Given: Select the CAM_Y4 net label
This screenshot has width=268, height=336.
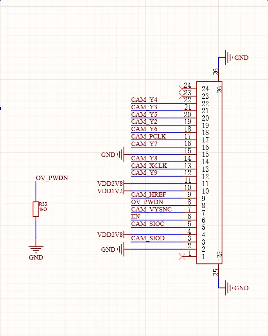Looking at the screenshot, I should click(x=144, y=100).
